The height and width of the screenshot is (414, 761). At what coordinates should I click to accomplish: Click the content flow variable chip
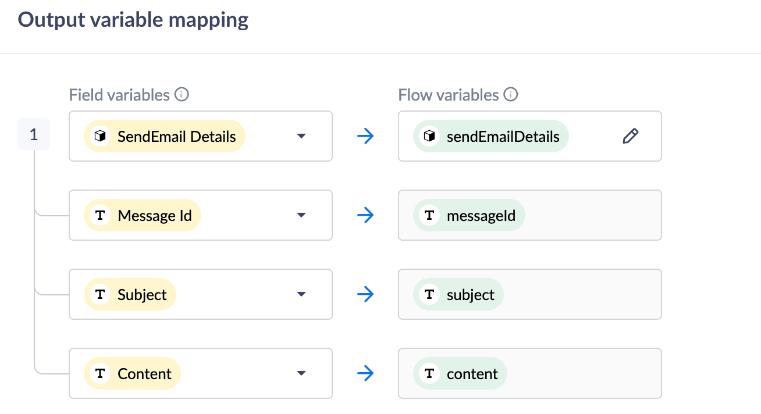(x=460, y=373)
